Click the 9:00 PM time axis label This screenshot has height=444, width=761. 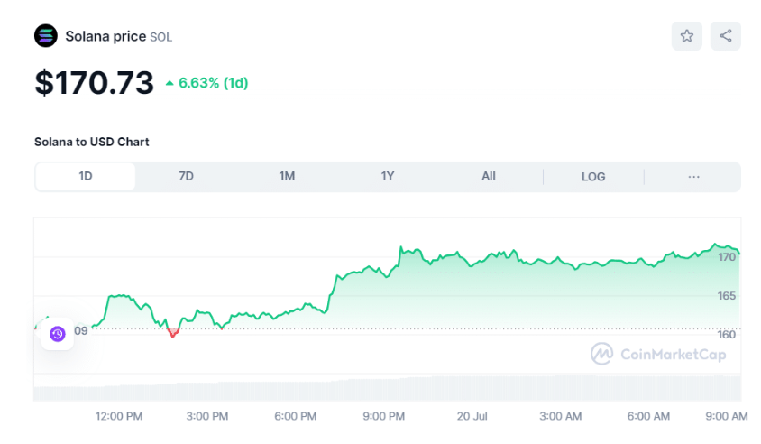pos(383,416)
